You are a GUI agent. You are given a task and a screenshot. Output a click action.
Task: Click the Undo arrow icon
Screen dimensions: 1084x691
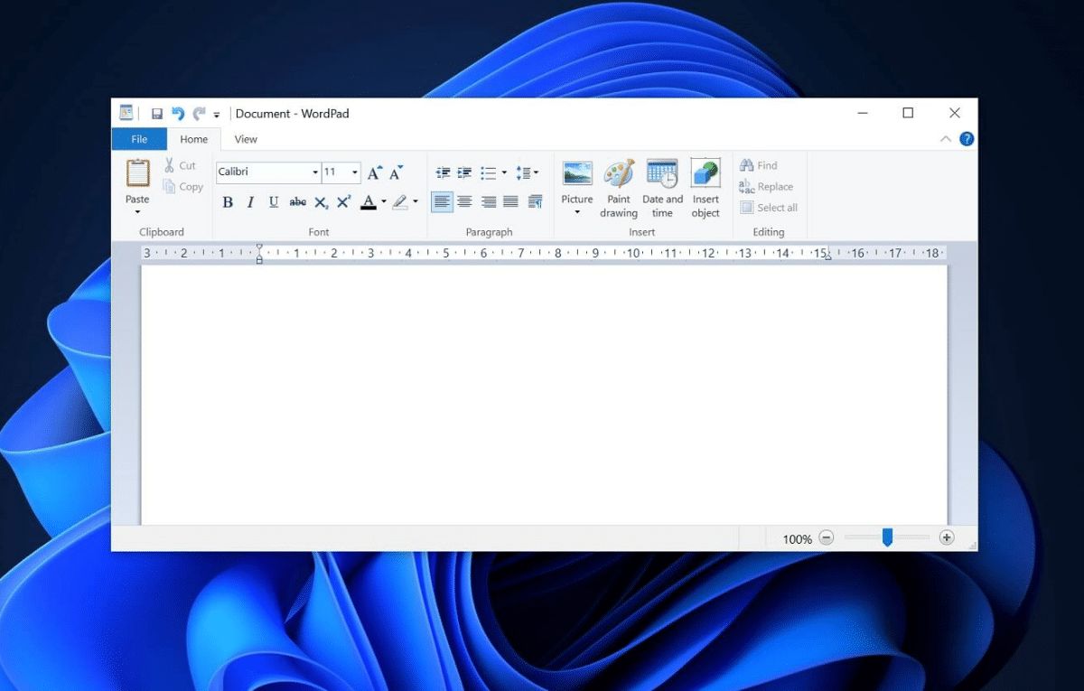pos(178,114)
